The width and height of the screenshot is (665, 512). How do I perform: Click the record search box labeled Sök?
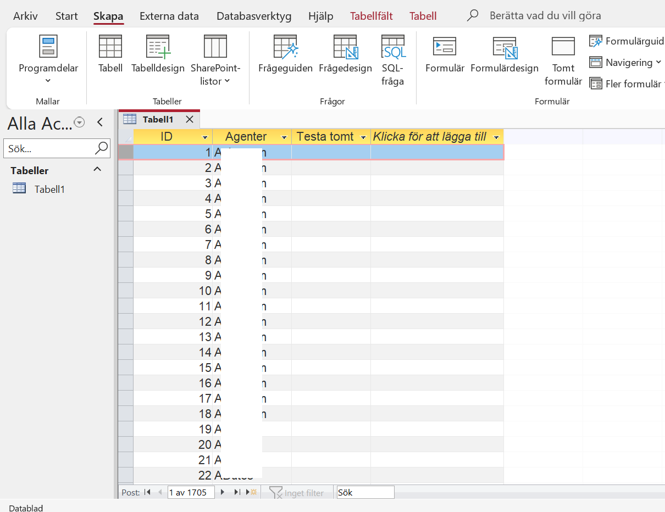point(365,492)
